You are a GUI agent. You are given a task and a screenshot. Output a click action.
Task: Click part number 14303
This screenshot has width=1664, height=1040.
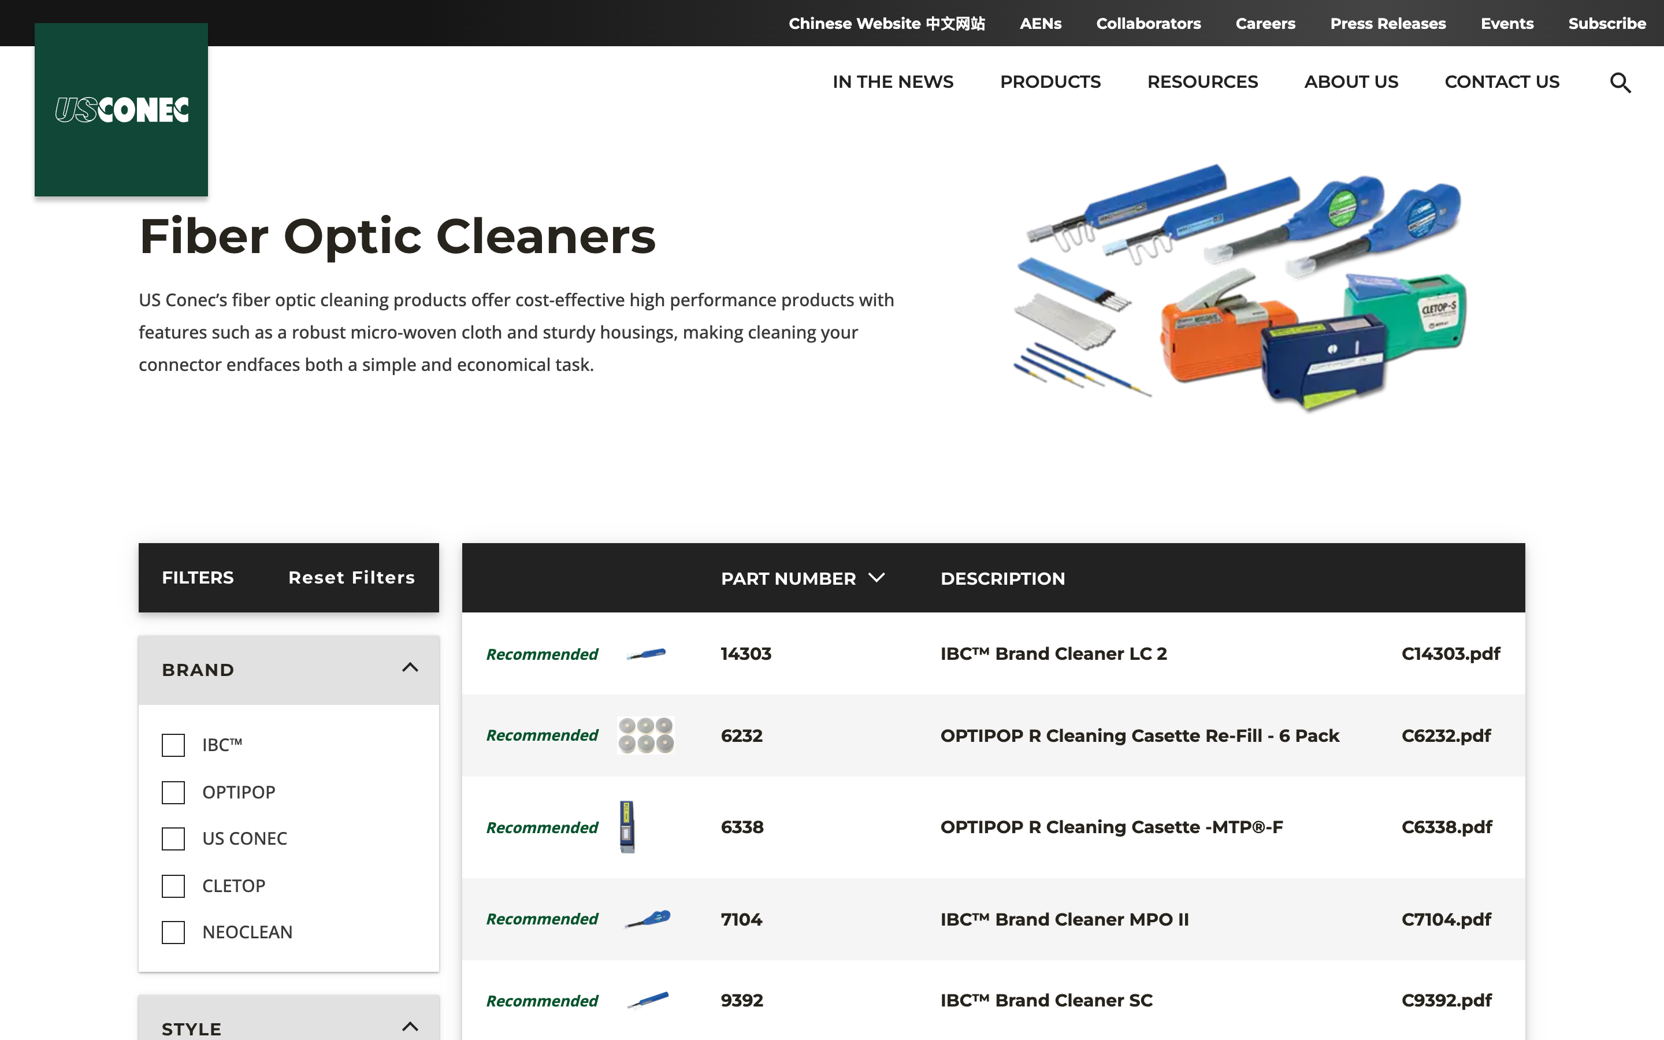[x=746, y=653]
